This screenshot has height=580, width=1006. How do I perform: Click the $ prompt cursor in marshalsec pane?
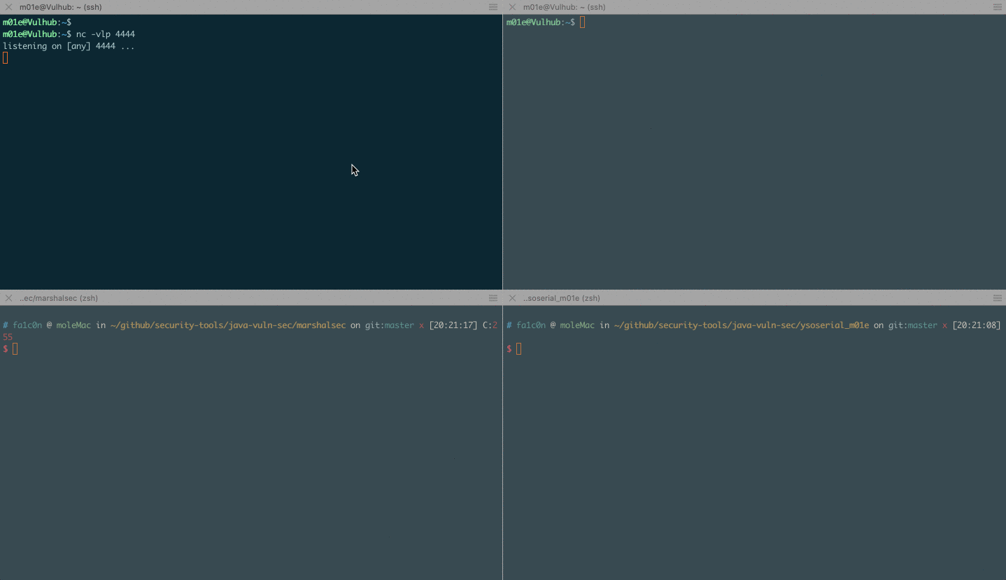click(x=15, y=348)
